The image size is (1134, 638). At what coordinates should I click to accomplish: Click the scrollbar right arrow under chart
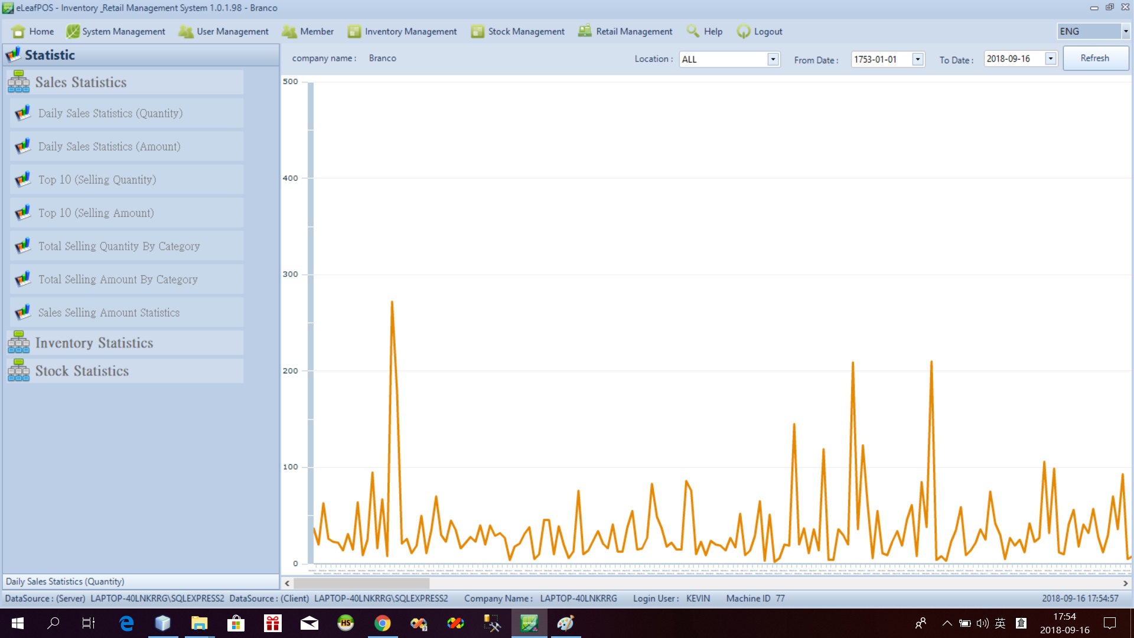pos(1125,583)
